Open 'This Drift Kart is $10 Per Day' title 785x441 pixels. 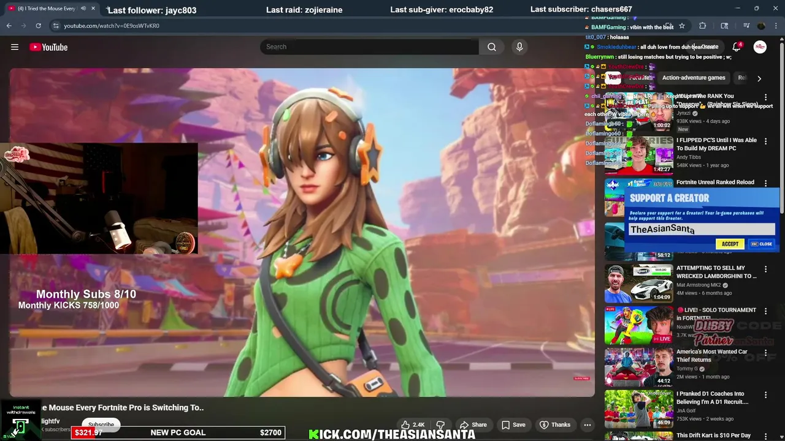point(713,435)
